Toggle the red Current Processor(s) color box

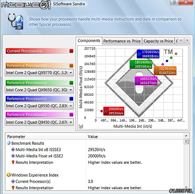click(x=71, y=51)
